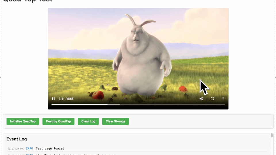Screen dimensions: 276x155
Task: Mute the video volume speaker icon
Action: tap(201, 99)
